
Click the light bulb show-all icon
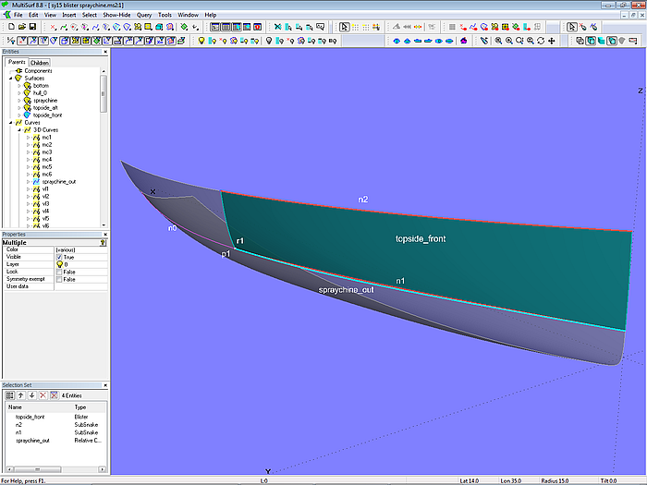click(x=201, y=41)
